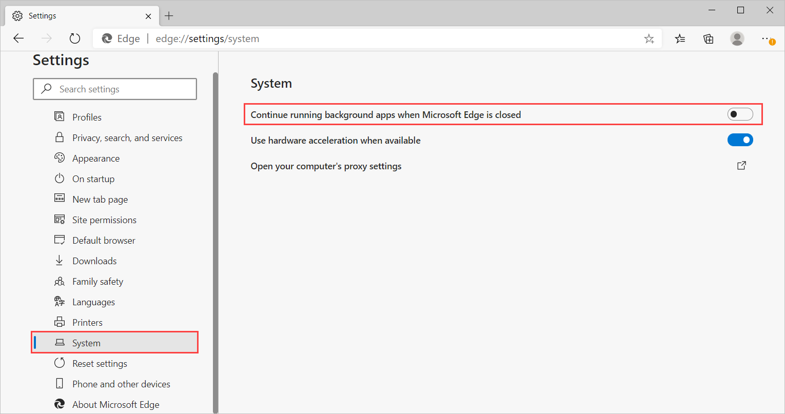Disable hardware acceleration toggle

tap(740, 140)
